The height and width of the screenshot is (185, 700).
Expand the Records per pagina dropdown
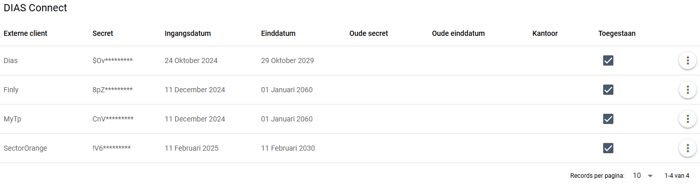pos(643,176)
